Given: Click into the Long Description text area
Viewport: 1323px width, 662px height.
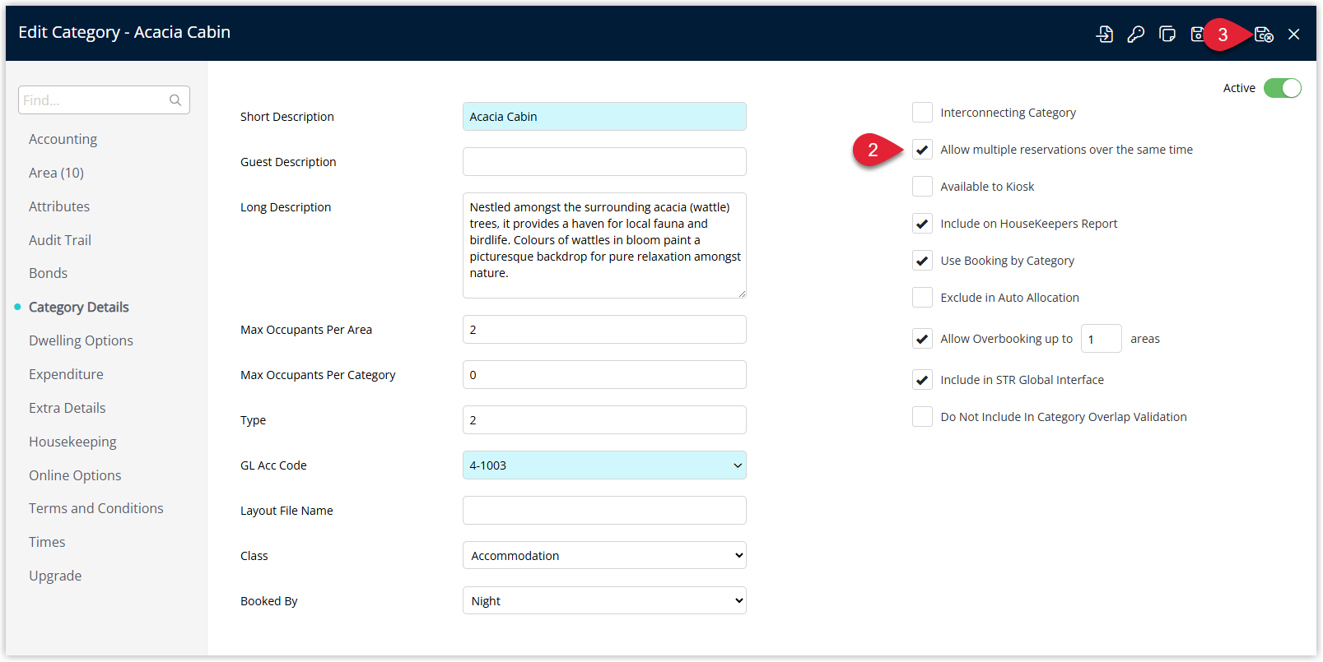Looking at the screenshot, I should click(x=604, y=245).
